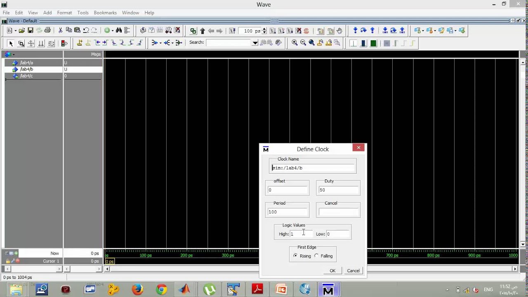Click the Undo arrow icon

86,31
